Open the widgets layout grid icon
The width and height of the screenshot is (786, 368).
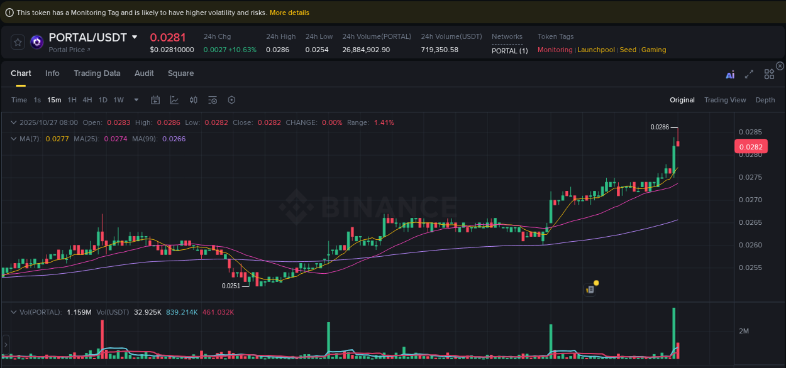point(769,73)
